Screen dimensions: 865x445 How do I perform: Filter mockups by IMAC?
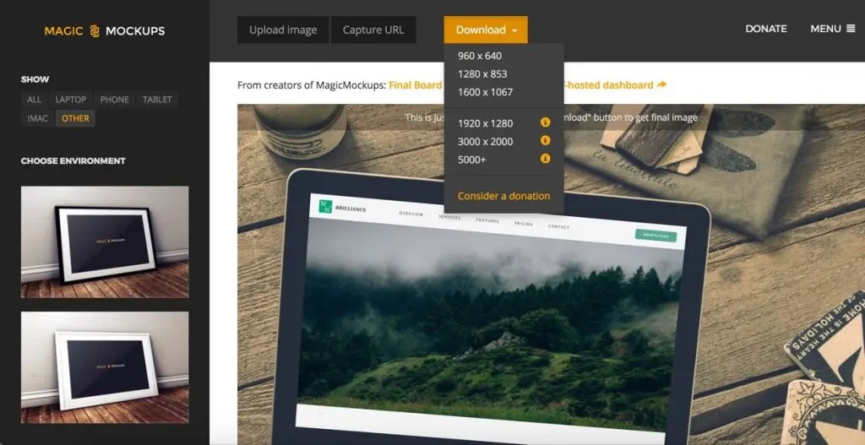coord(37,118)
